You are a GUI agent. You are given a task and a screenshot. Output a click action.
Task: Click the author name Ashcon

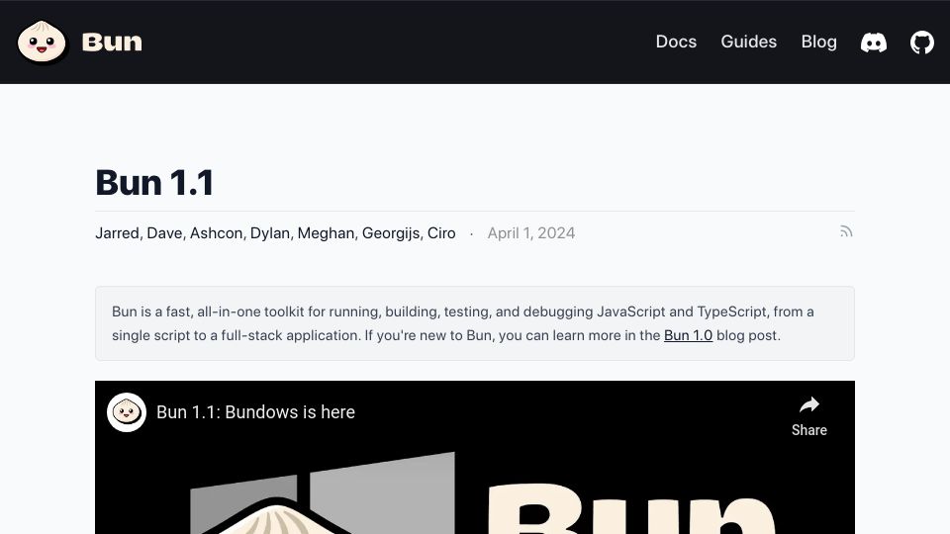216,233
